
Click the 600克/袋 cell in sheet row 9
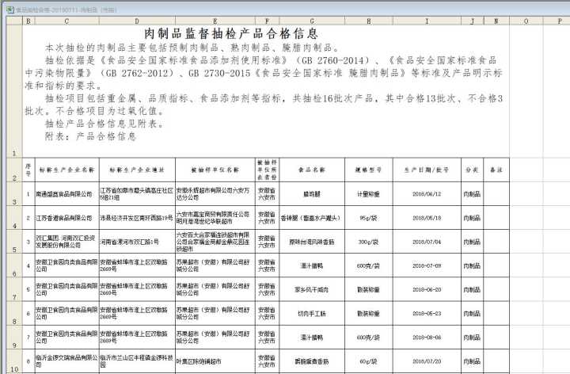(x=369, y=338)
